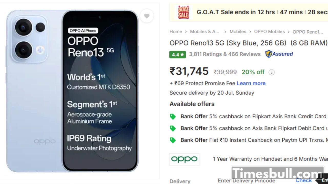Focus the Enter Delivery Pincode field
This screenshot has width=328, height=184.
point(246,181)
